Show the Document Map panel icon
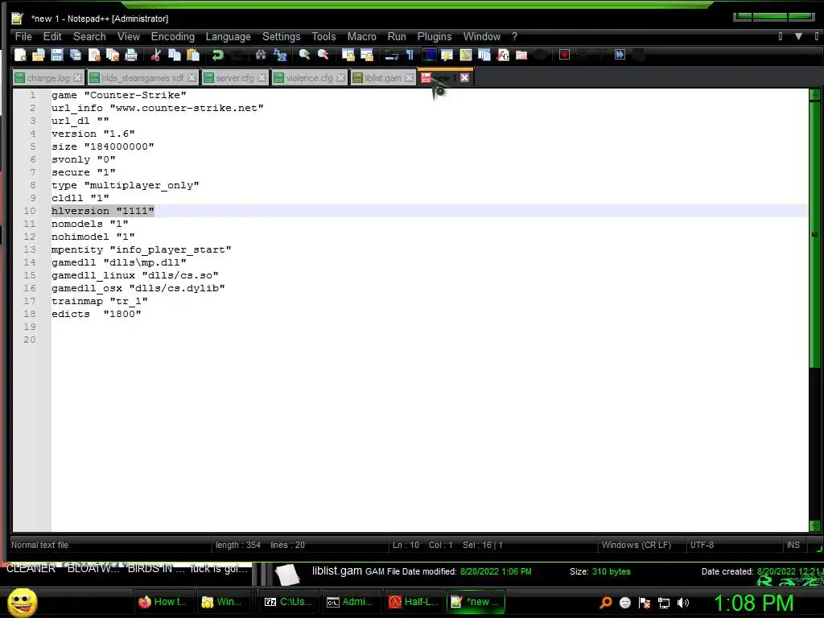Screen dimensions: 824x618 (x=466, y=55)
